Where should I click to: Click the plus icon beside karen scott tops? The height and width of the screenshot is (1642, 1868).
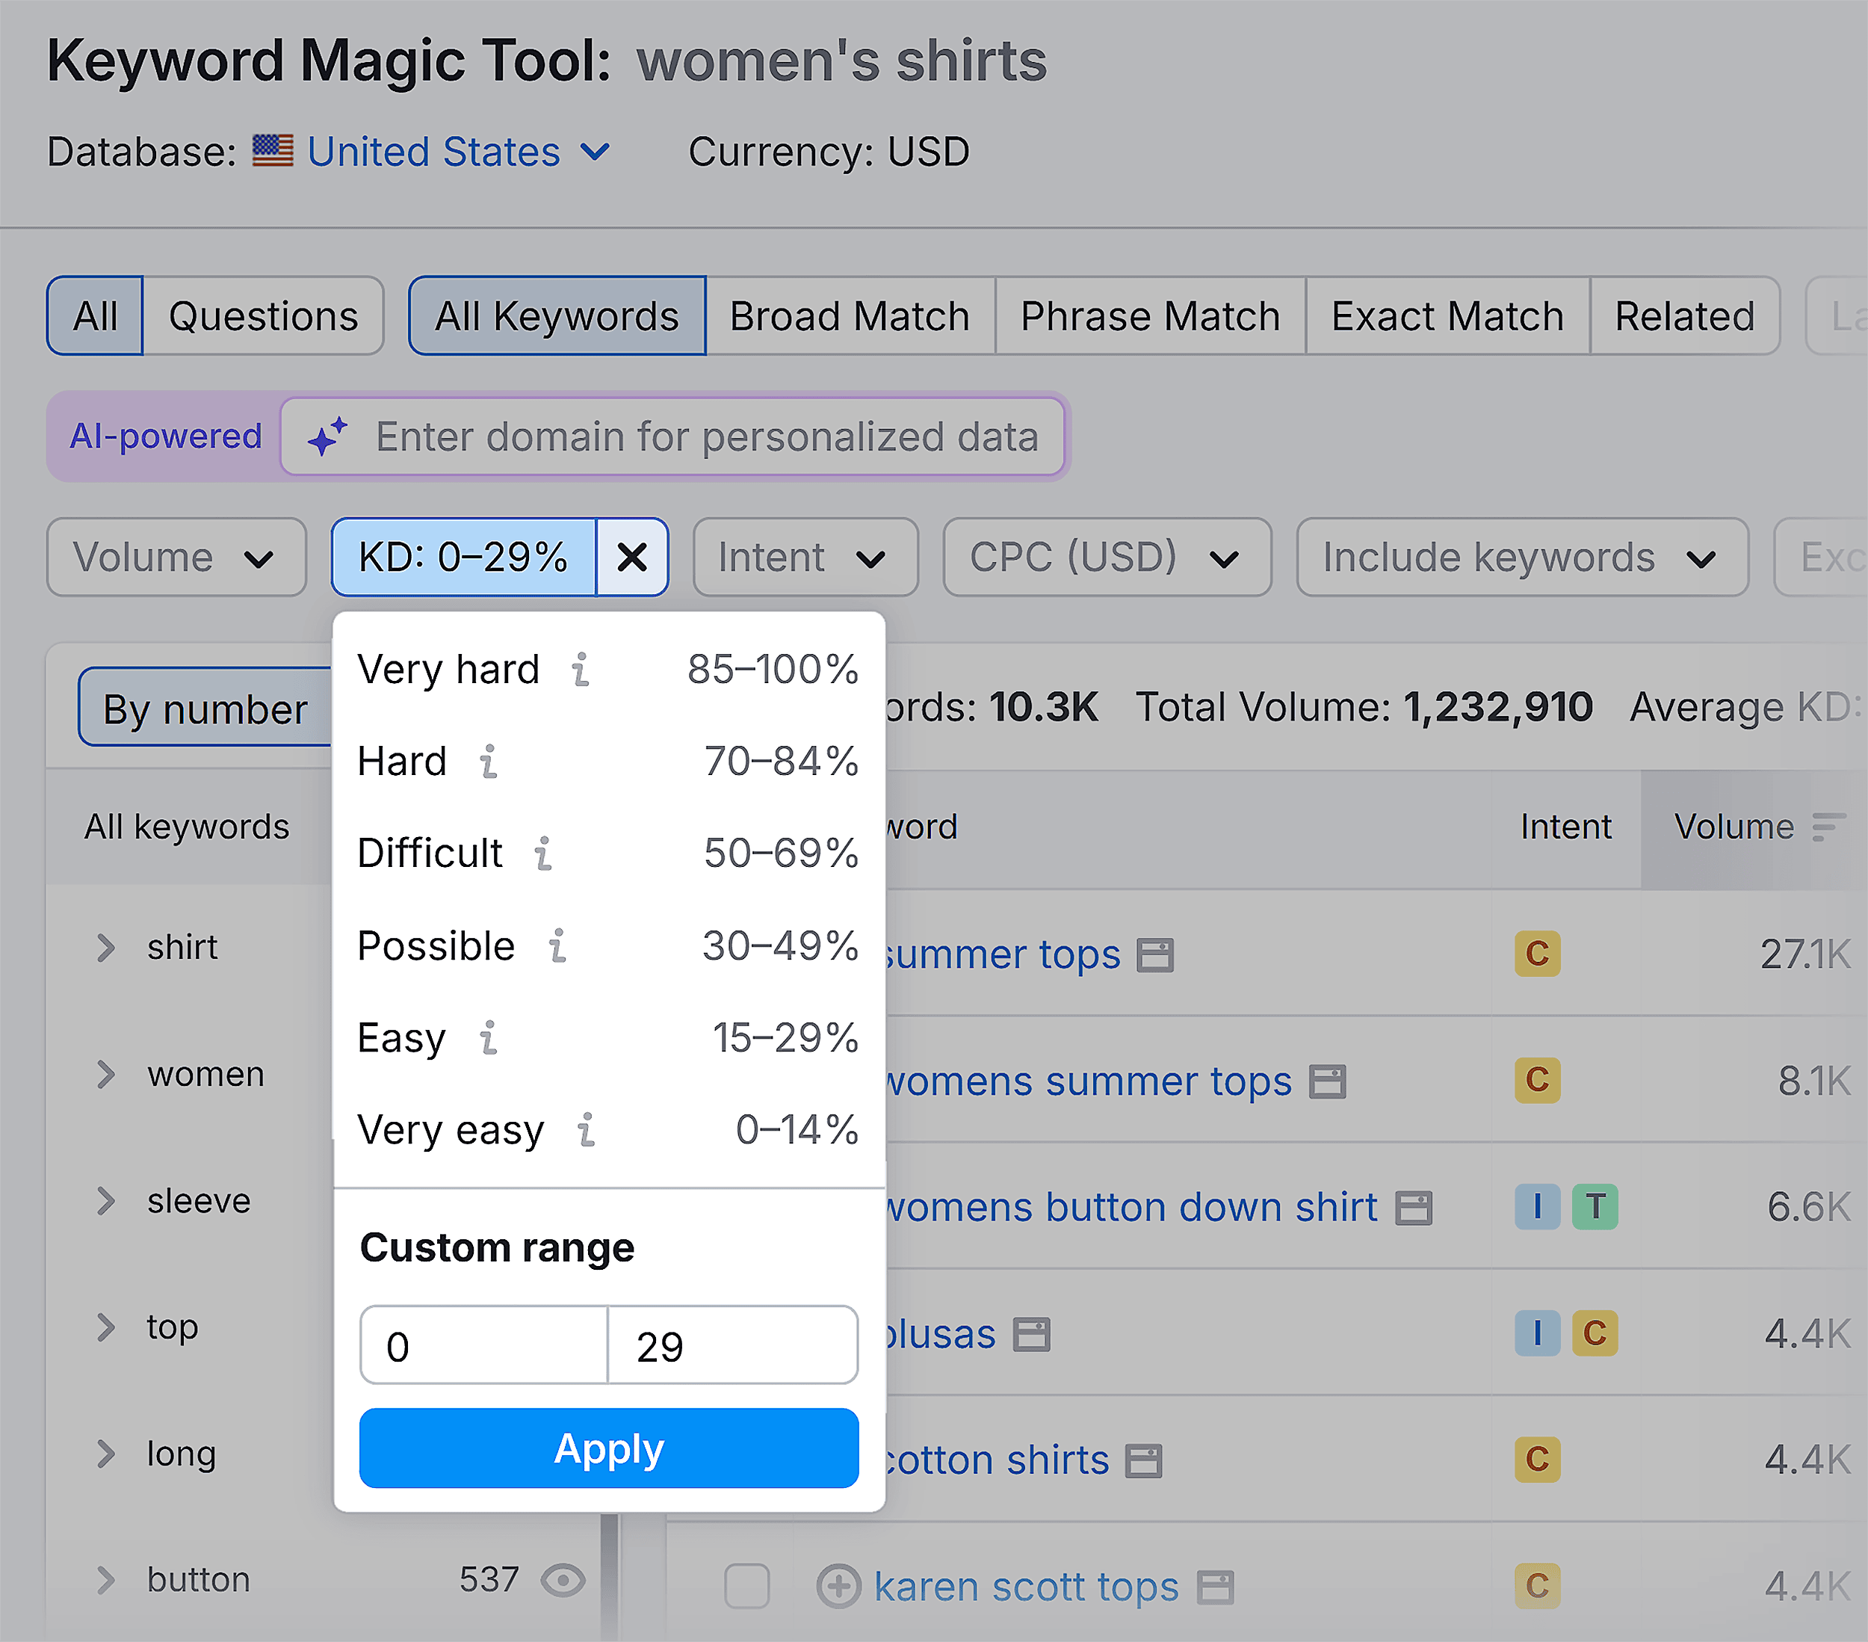tap(839, 1586)
